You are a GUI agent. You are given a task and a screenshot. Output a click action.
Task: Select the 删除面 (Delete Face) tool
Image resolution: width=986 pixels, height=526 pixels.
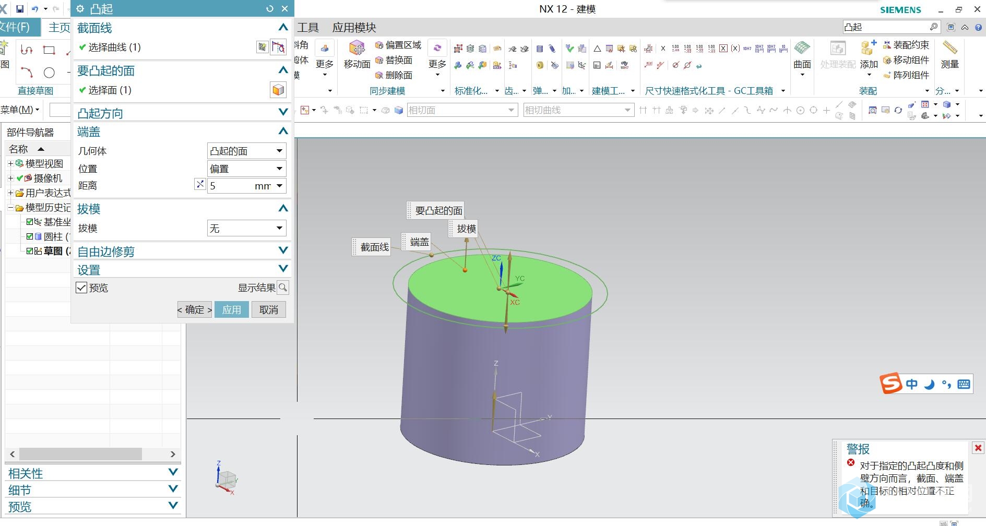pos(394,75)
